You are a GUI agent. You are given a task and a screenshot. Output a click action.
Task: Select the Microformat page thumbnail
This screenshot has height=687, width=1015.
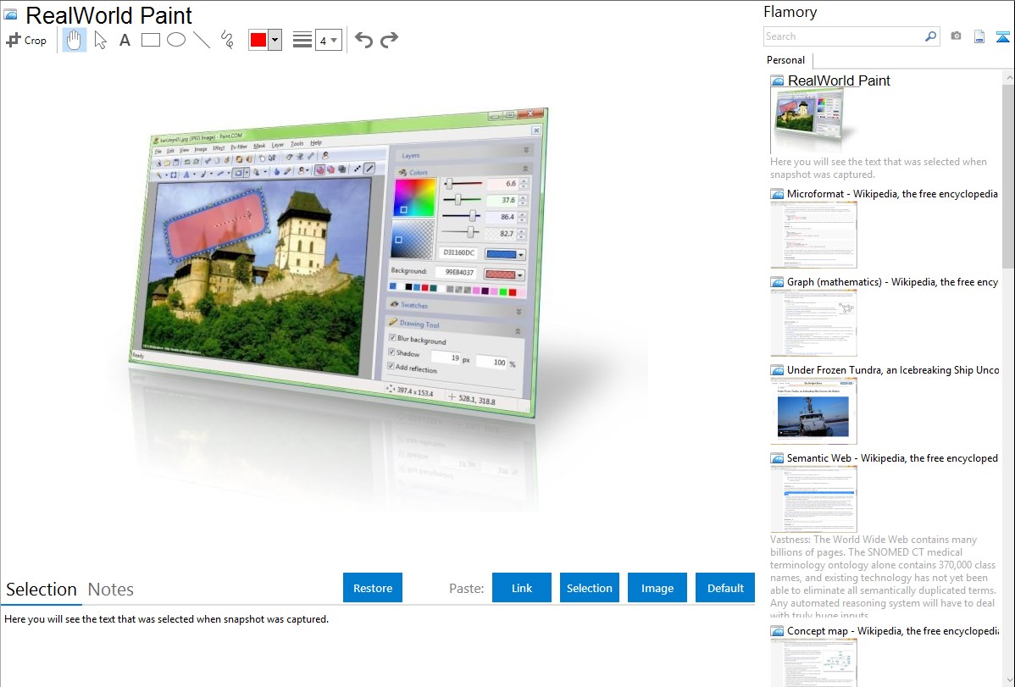click(x=813, y=235)
